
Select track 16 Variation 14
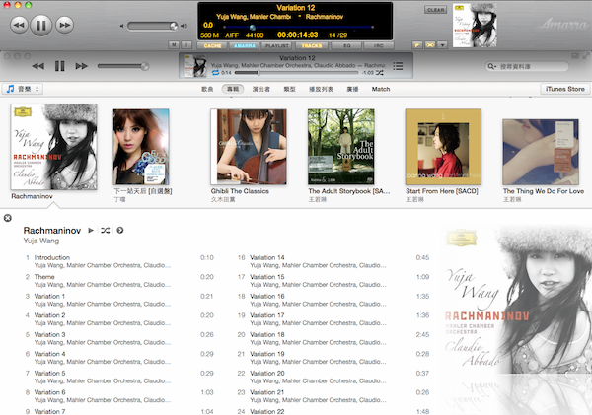point(333,261)
